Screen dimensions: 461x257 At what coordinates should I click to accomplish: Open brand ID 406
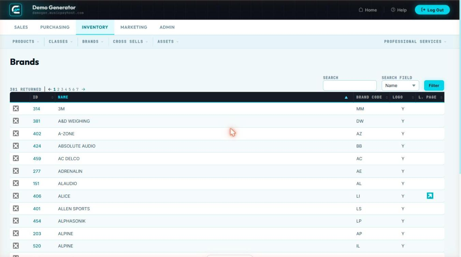click(x=37, y=196)
